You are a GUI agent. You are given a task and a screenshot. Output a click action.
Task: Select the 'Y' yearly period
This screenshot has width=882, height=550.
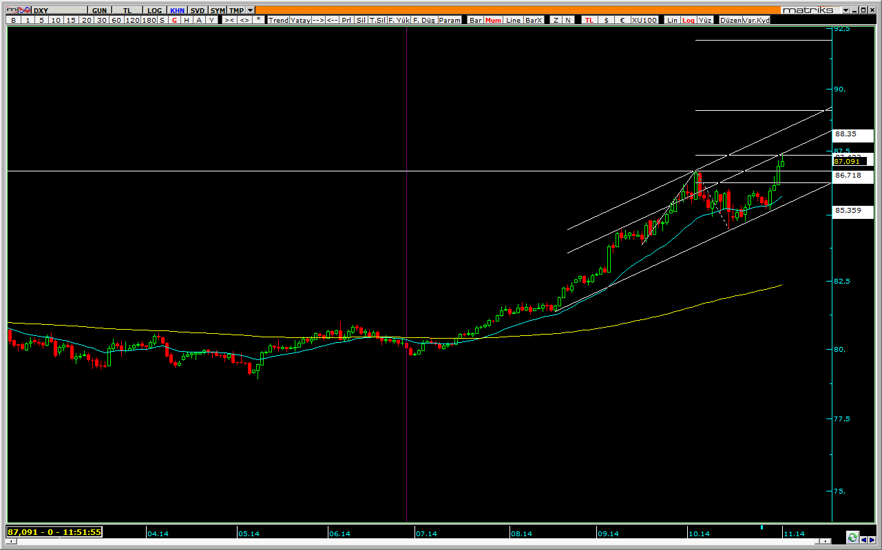pos(211,20)
